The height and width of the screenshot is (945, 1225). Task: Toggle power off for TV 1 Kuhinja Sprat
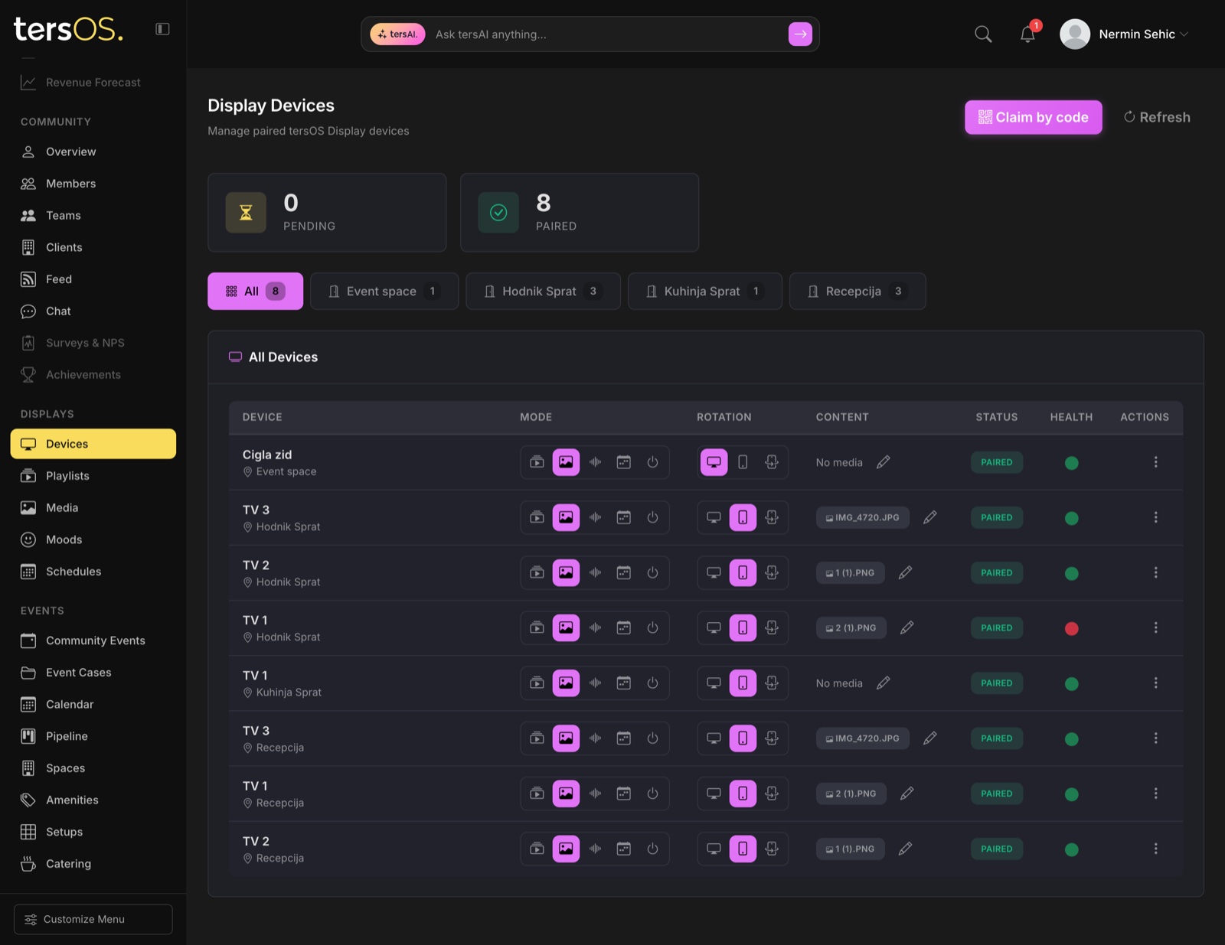652,683
